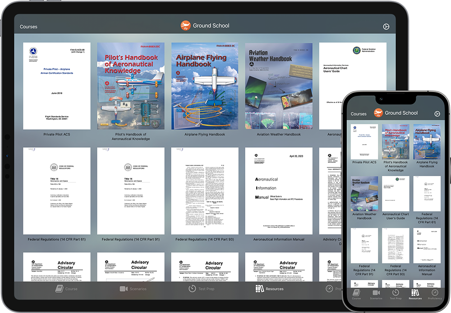The width and height of the screenshot is (451, 313).
Task: Tap the orange airplane logo on iPhone
Action: tap(378, 113)
